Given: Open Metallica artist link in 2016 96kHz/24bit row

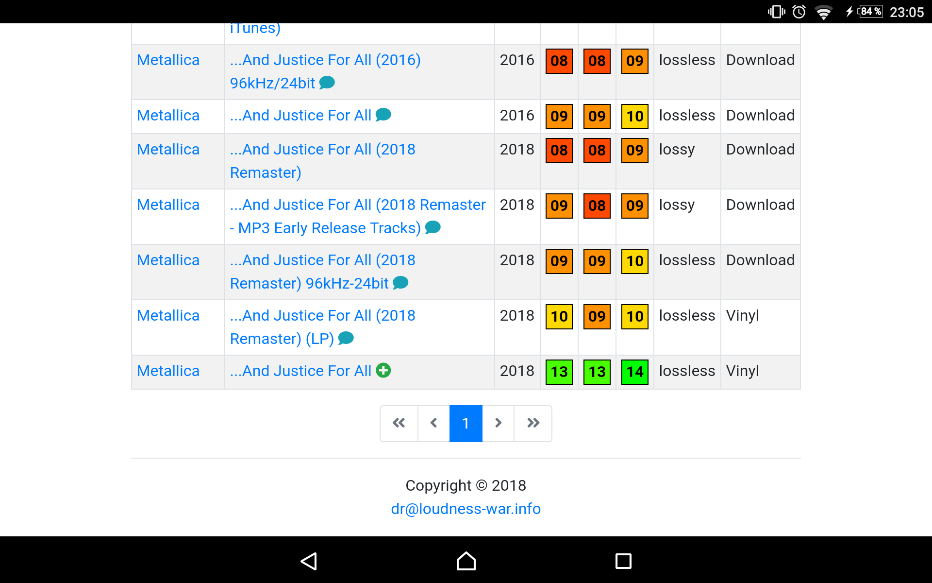Looking at the screenshot, I should pos(168,60).
